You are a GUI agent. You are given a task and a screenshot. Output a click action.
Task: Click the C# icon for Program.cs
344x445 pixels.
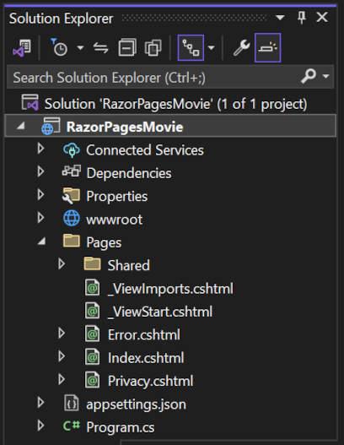point(72,426)
